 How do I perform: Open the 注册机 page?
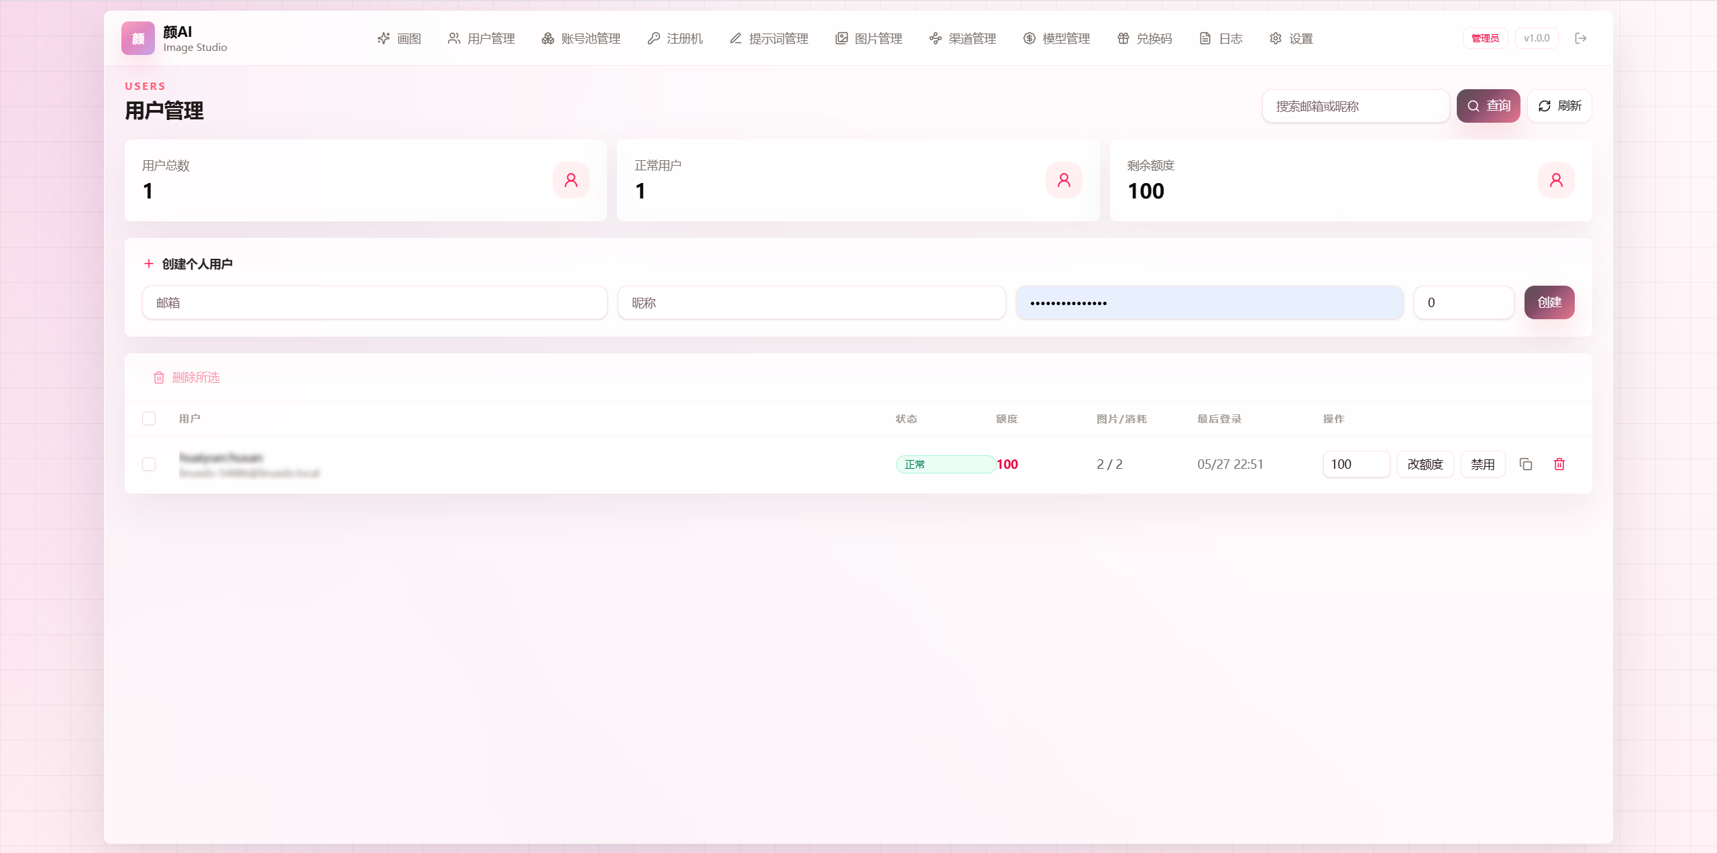(675, 38)
